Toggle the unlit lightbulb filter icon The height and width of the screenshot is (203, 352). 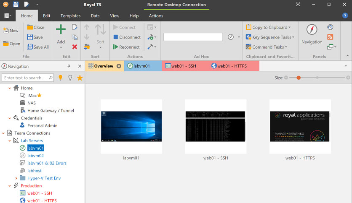coord(70,78)
